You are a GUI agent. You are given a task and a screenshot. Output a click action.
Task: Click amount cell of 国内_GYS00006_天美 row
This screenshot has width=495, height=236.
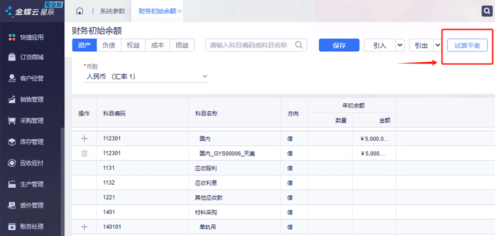pyautogui.click(x=374, y=153)
